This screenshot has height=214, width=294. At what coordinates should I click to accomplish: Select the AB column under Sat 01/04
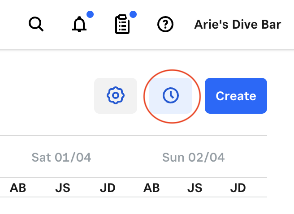(18, 188)
